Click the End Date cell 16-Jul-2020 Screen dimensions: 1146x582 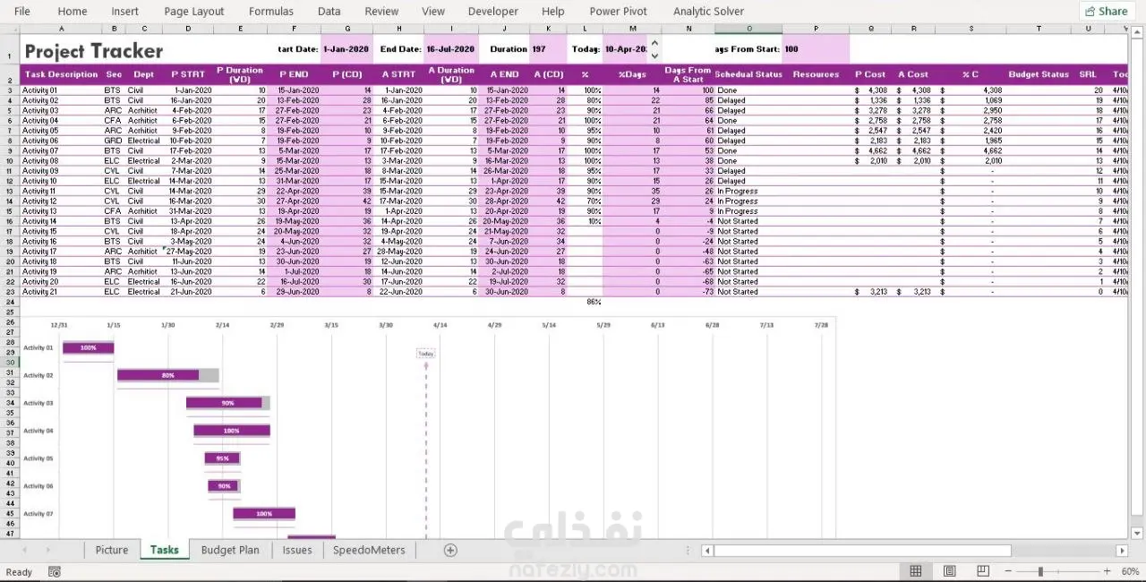(450, 49)
